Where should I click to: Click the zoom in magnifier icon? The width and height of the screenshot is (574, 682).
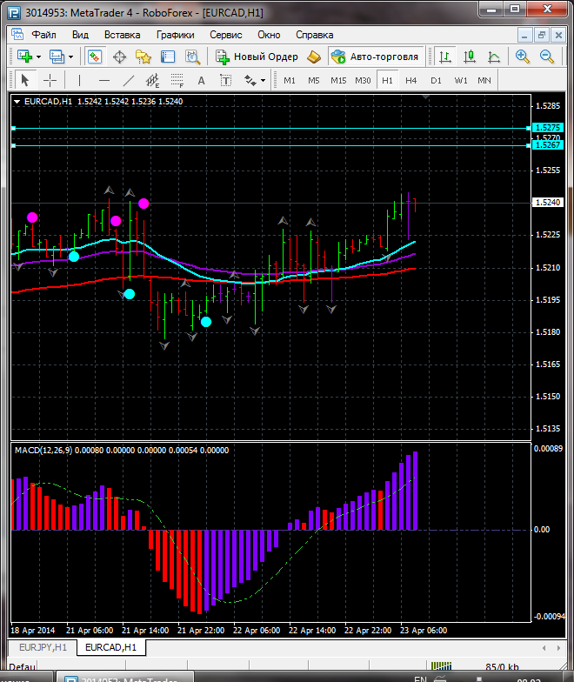523,57
